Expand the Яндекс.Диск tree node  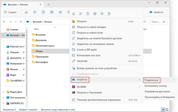pyautogui.click(x=3, y=92)
